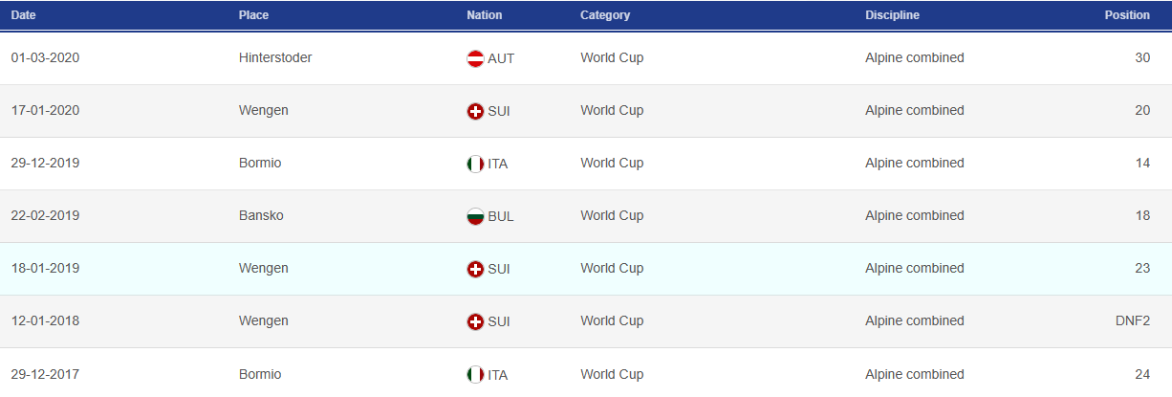Viewport: 1172px width, 397px height.
Task: Open the Bansko race link
Action: pos(261,215)
